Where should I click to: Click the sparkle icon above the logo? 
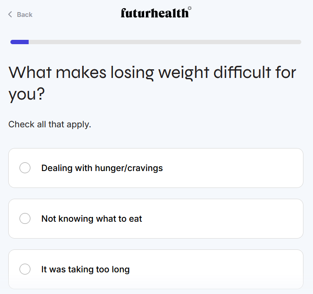[x=190, y=8]
